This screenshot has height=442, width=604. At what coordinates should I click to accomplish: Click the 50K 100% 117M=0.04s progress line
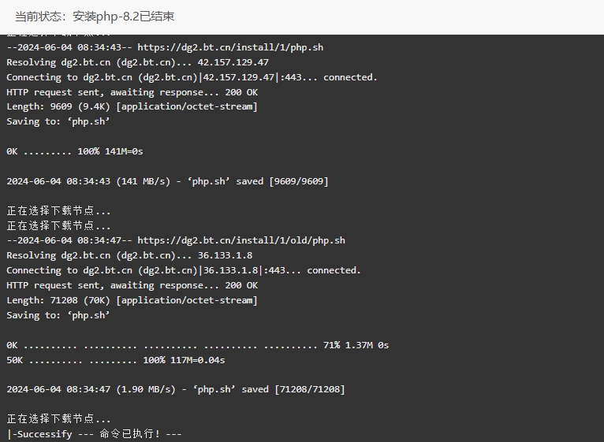tap(116, 360)
